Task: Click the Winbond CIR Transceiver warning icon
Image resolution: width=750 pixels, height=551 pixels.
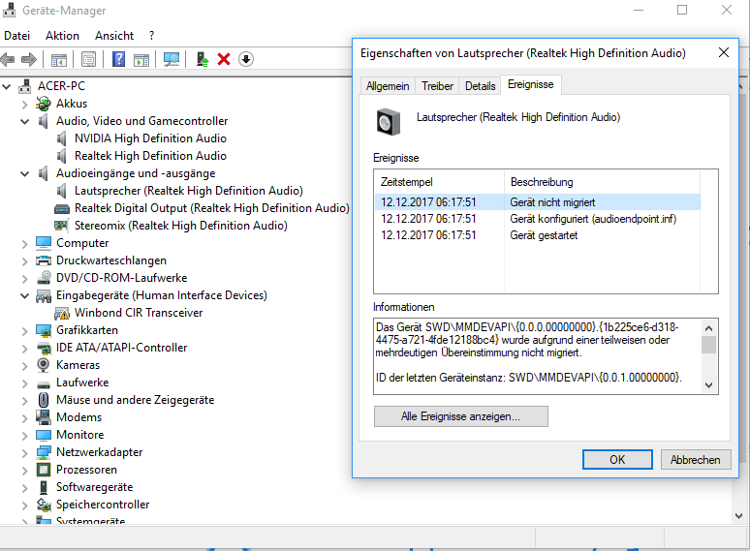Action: pyautogui.click(x=62, y=314)
